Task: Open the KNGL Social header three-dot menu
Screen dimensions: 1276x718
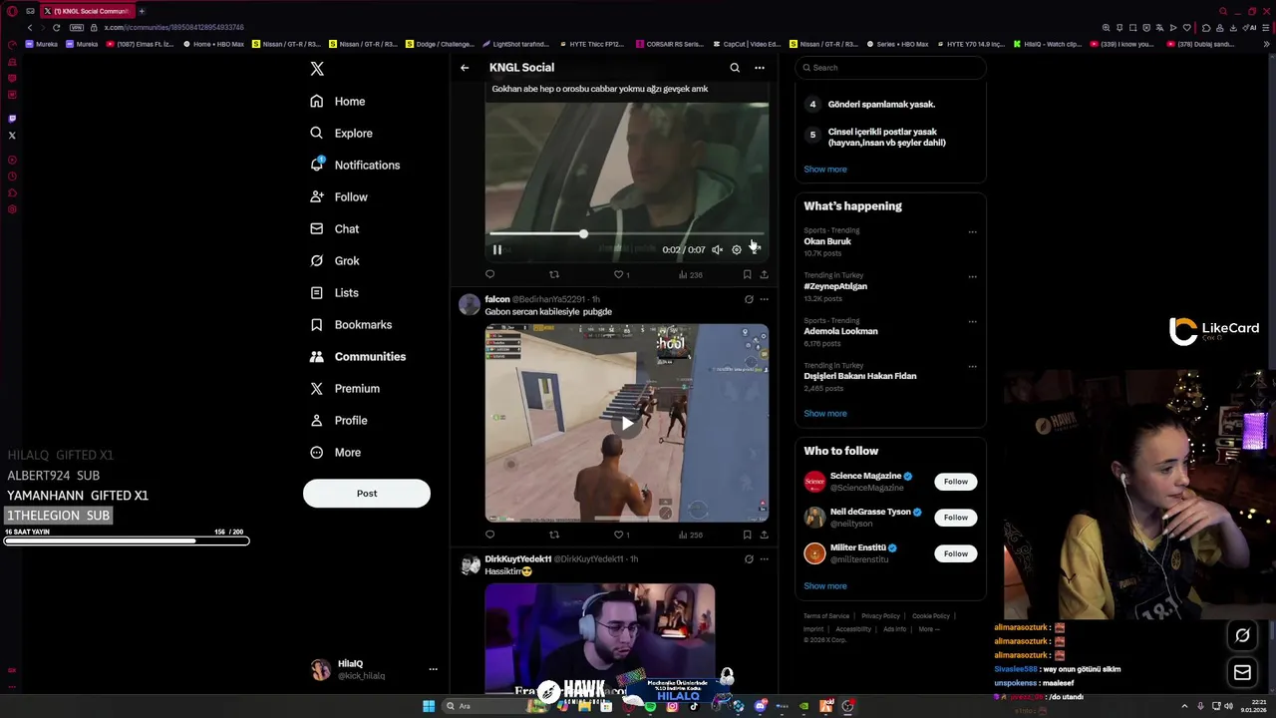Action: pos(760,68)
